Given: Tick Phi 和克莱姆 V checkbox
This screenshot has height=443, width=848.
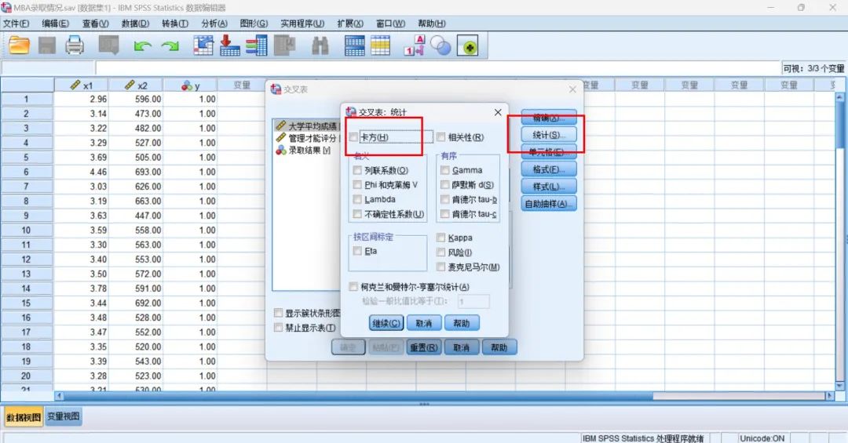Looking at the screenshot, I should (x=357, y=185).
